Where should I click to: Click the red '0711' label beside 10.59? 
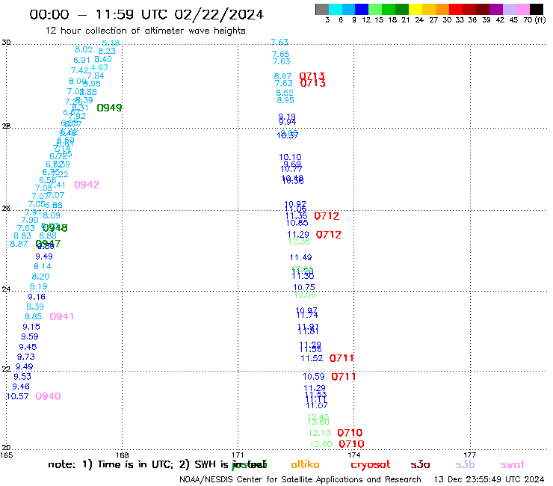343,377
